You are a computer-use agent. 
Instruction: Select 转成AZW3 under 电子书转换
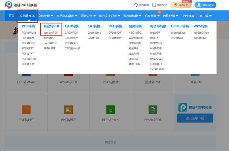click(156, 59)
